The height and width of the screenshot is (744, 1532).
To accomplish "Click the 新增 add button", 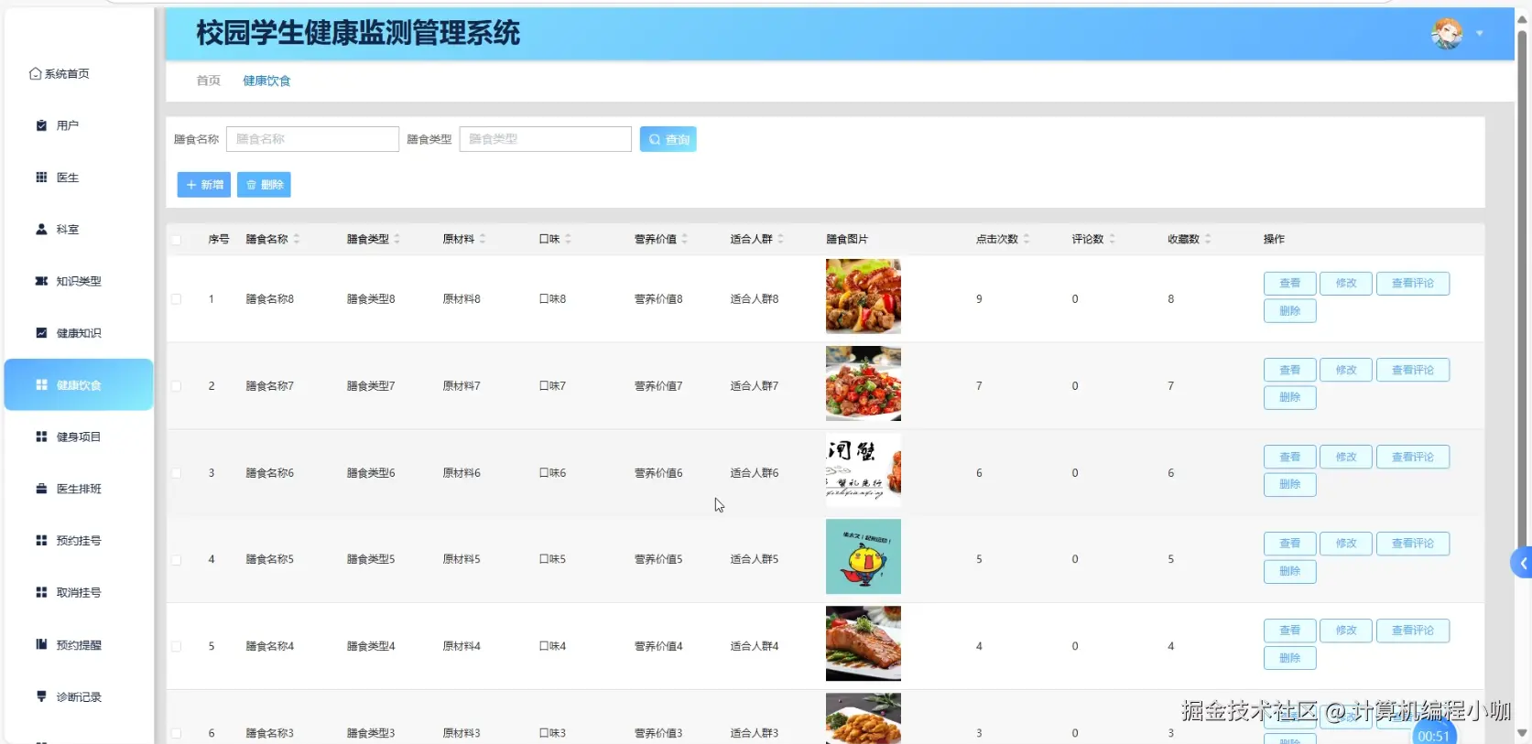I will (x=204, y=185).
